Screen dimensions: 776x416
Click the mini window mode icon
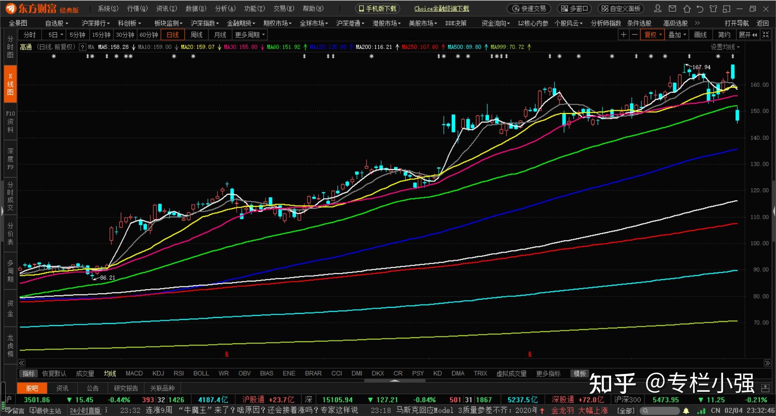click(727, 8)
